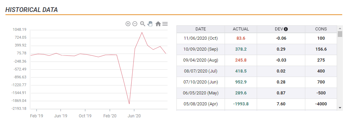Image resolution: width=347 pixels, height=130 pixels.
Task: Click the HISTORICAL DATA heading
Action: point(32,10)
